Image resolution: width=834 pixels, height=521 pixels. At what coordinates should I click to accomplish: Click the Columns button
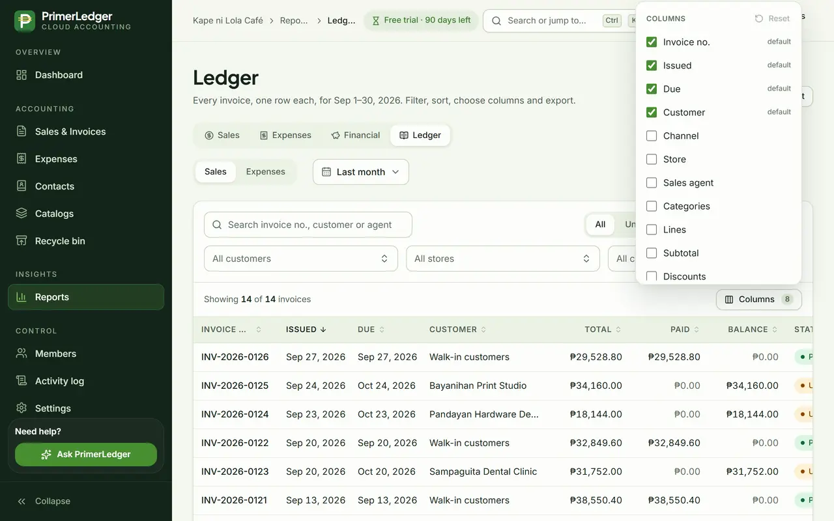pos(759,300)
